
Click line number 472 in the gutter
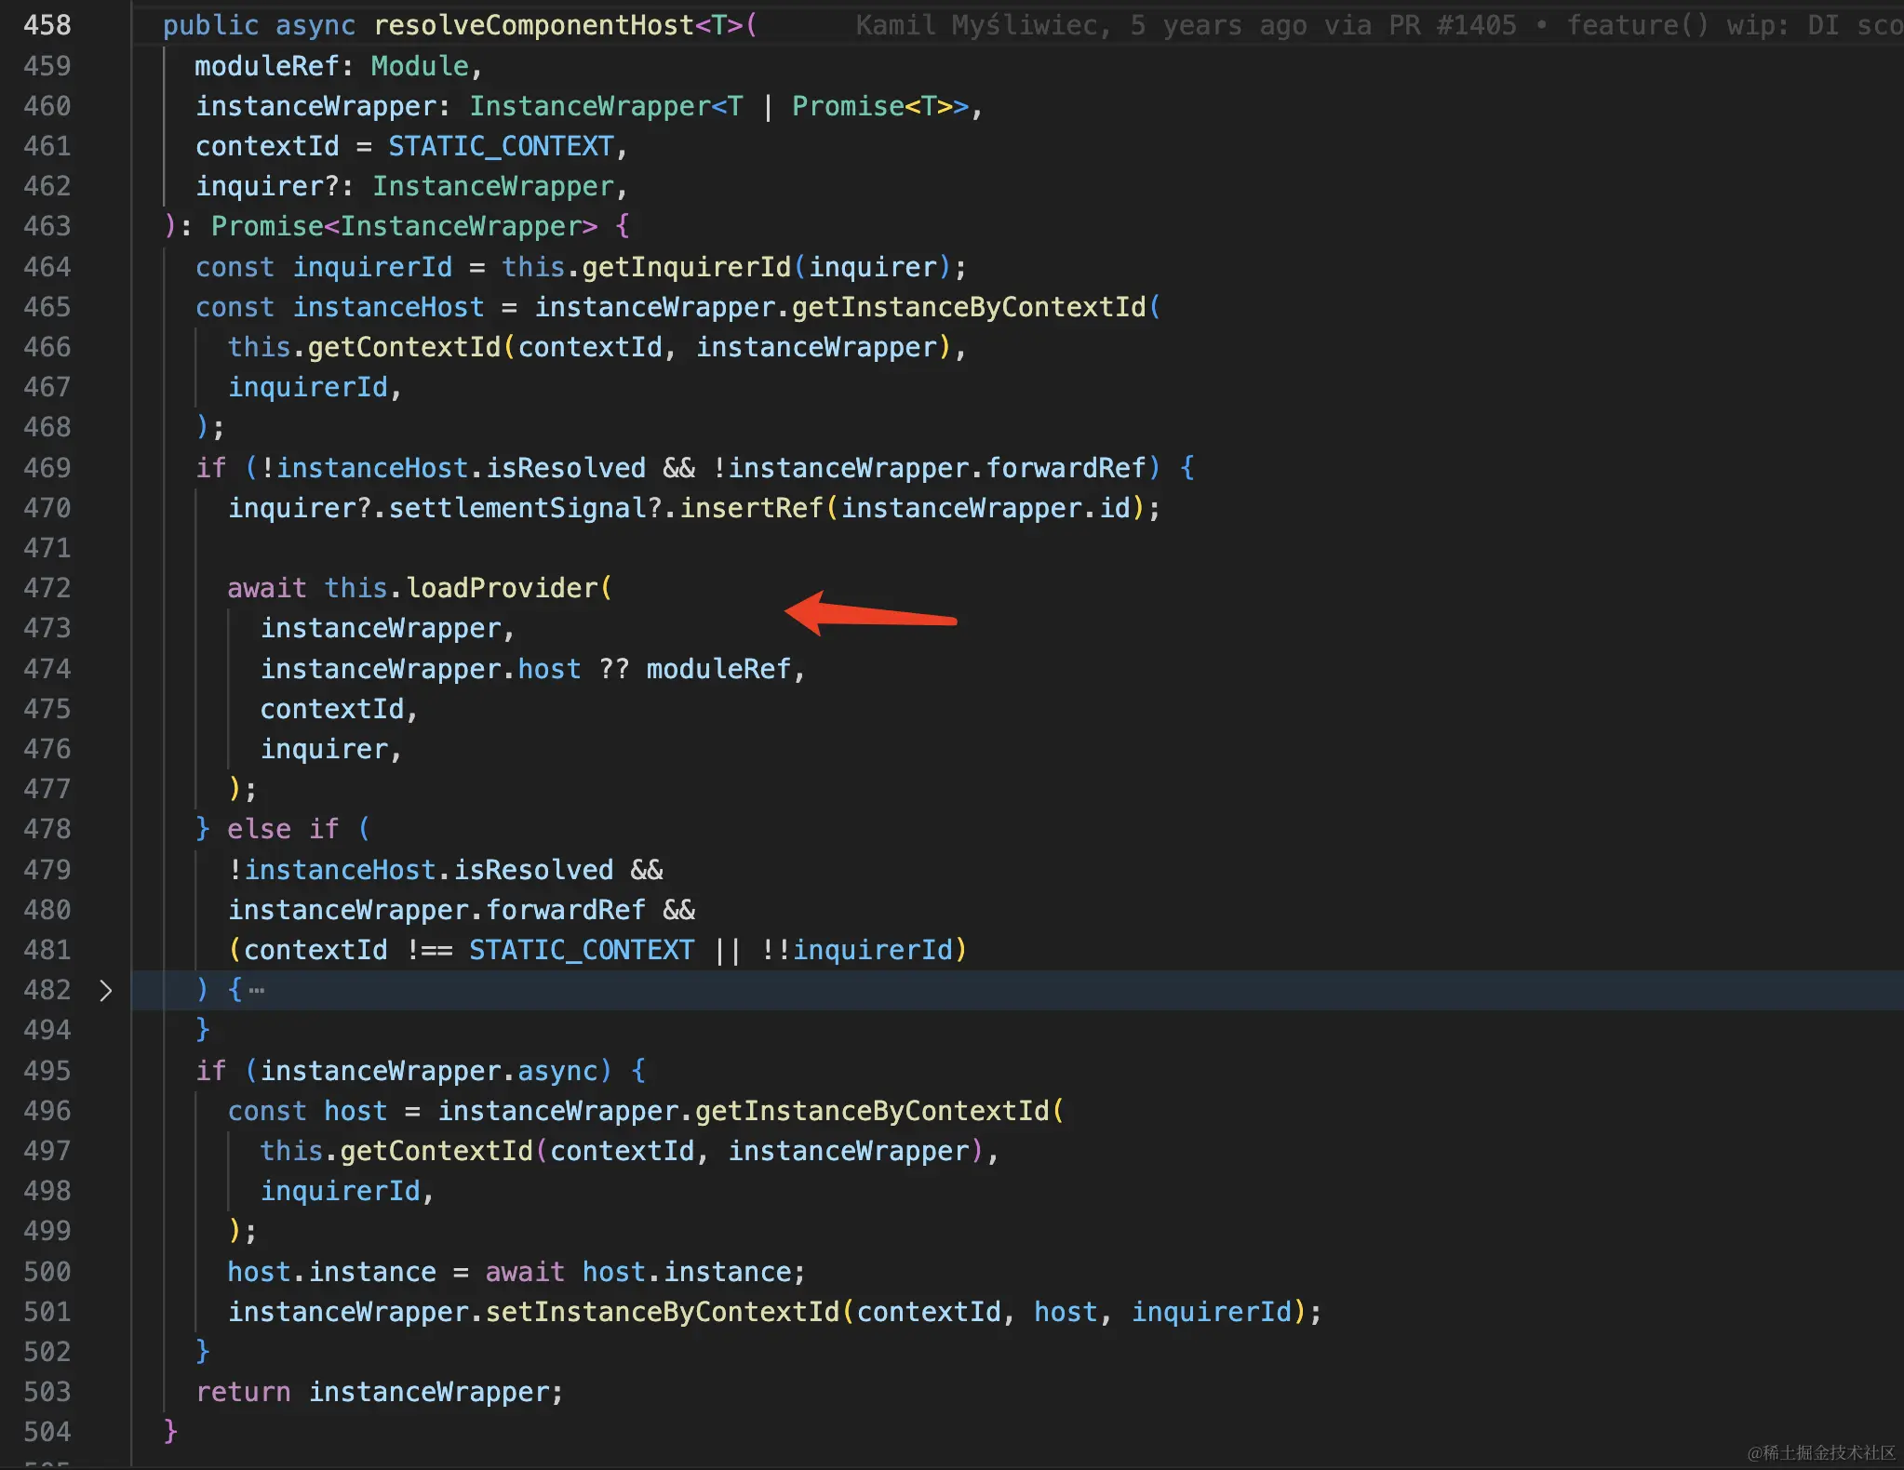click(47, 588)
